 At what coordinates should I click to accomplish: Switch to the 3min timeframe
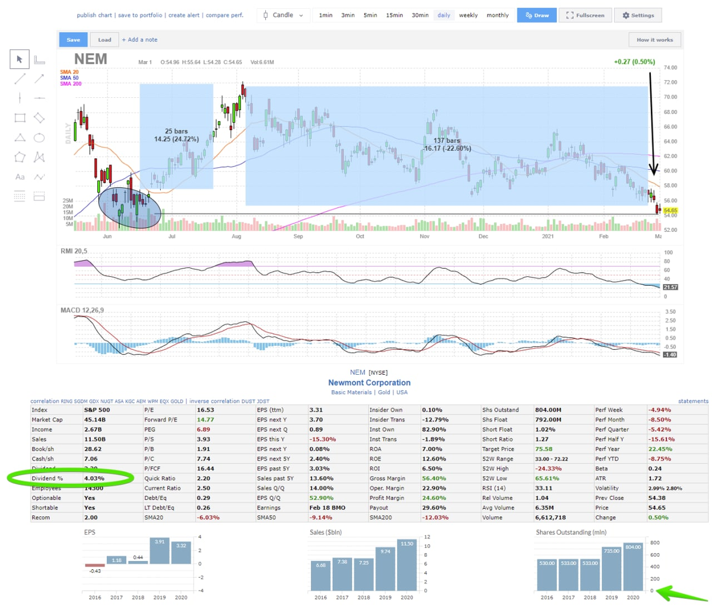click(348, 15)
